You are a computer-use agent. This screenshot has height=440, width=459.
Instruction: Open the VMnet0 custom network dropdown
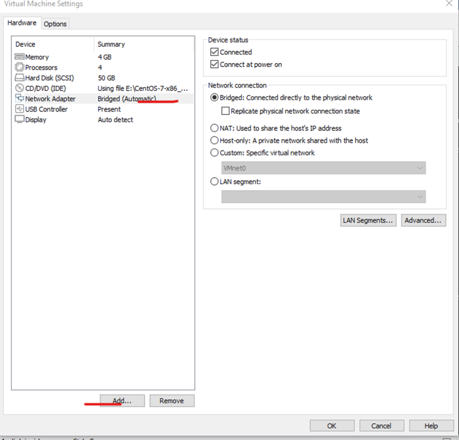click(x=323, y=168)
